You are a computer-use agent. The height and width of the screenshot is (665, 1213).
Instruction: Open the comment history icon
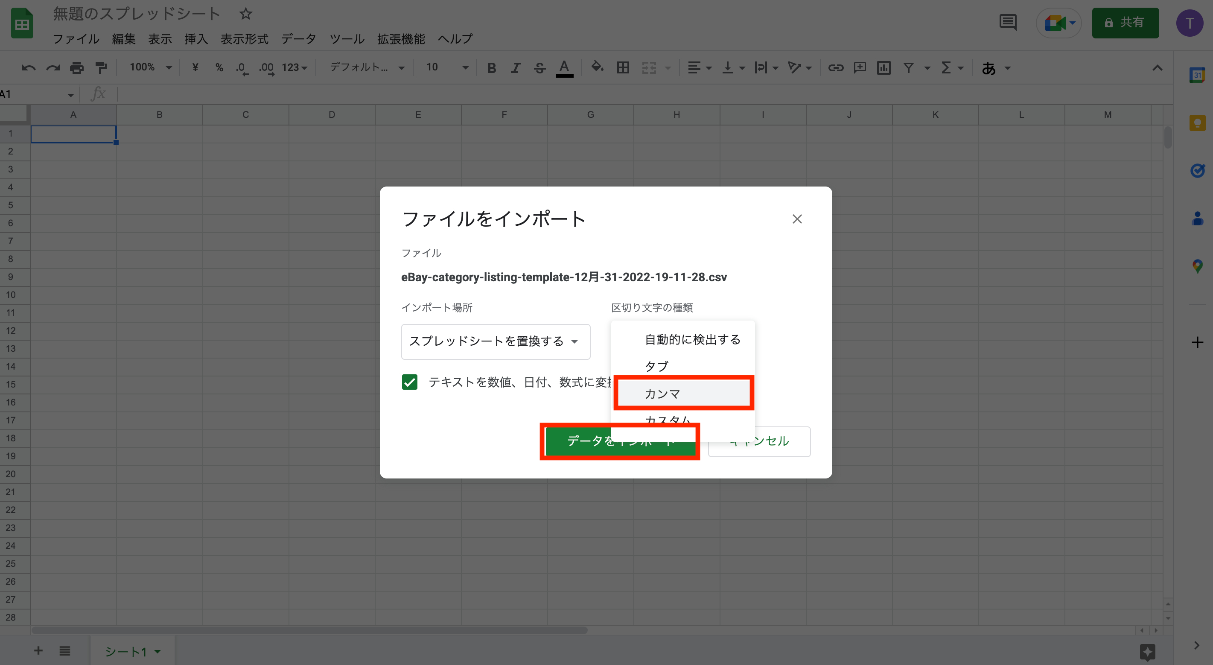1008,22
